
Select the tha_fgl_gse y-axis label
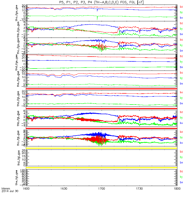point(18,99)
